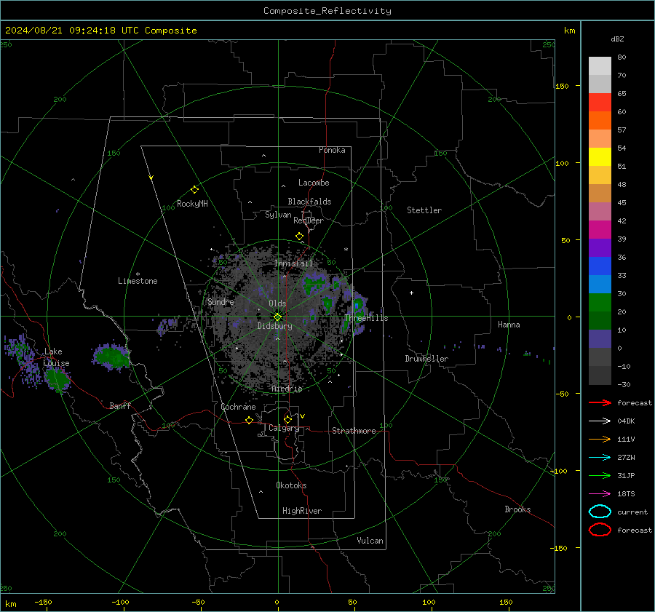The width and height of the screenshot is (655, 612).
Task: Click the 39 dBZ magenta color swatch
Action: tap(600, 229)
